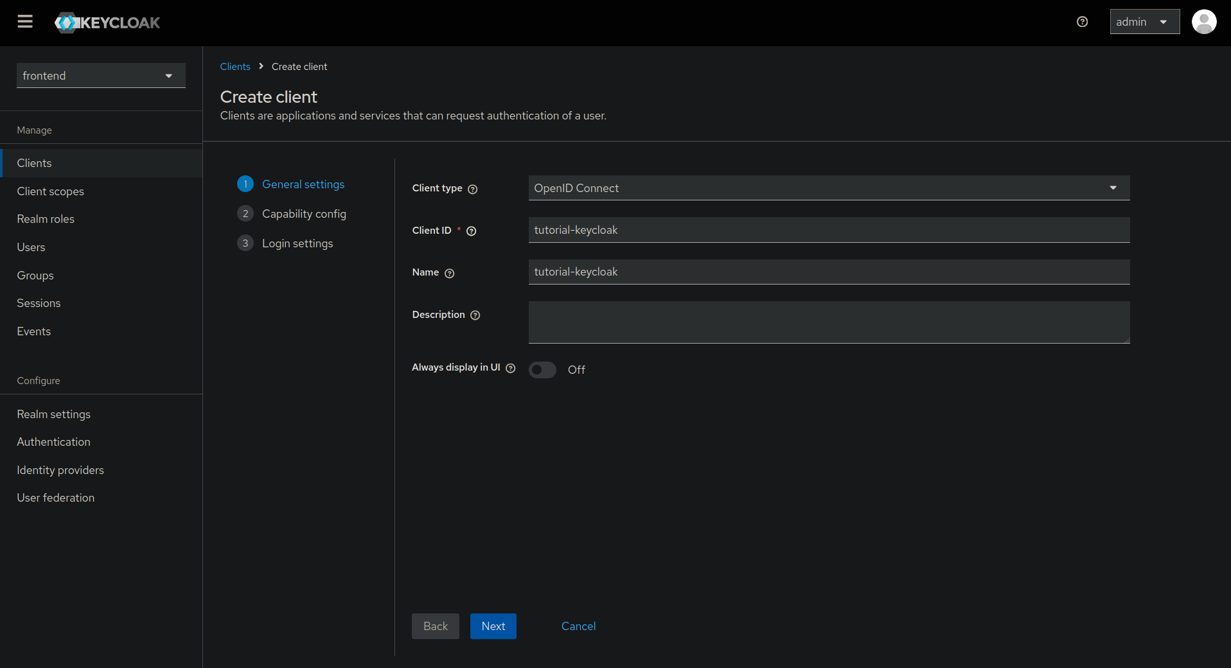
Task: Open the frontend realm selector
Action: click(101, 76)
